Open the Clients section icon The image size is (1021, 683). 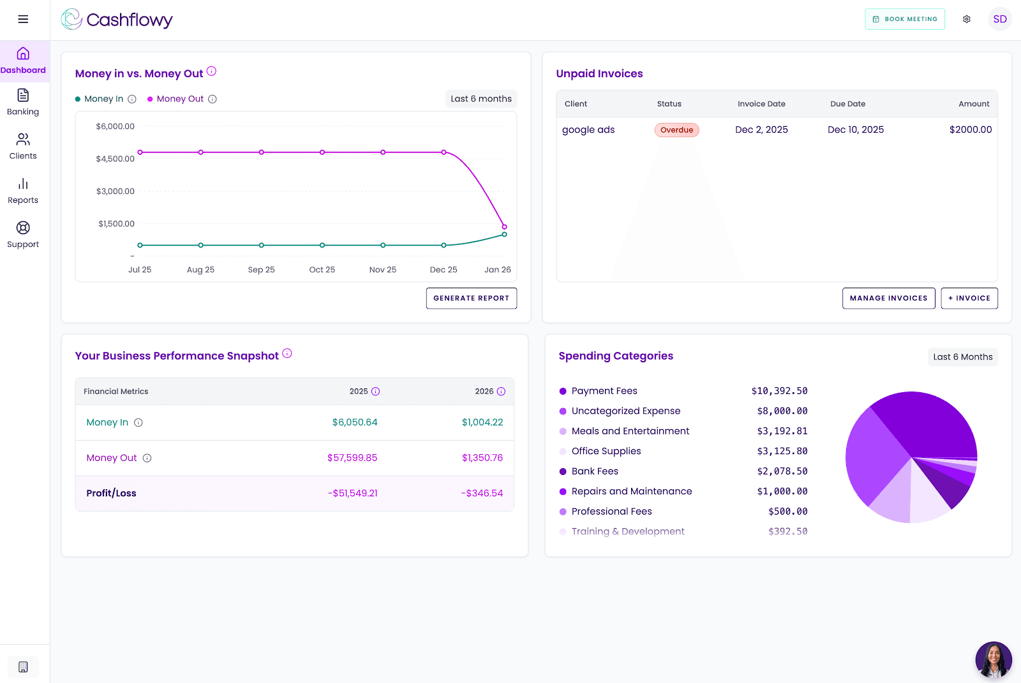[23, 139]
